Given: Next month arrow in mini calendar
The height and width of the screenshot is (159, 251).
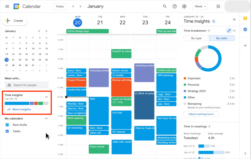Looking at the screenshot, I should [x=46, y=31].
